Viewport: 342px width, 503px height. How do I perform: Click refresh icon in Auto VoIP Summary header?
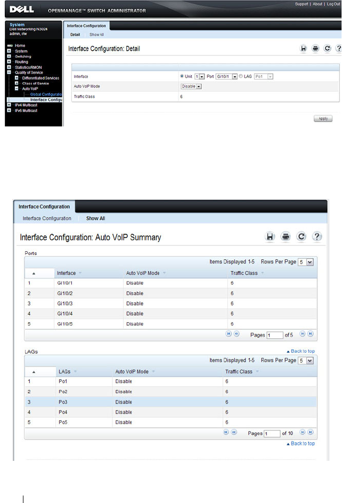coord(302,237)
